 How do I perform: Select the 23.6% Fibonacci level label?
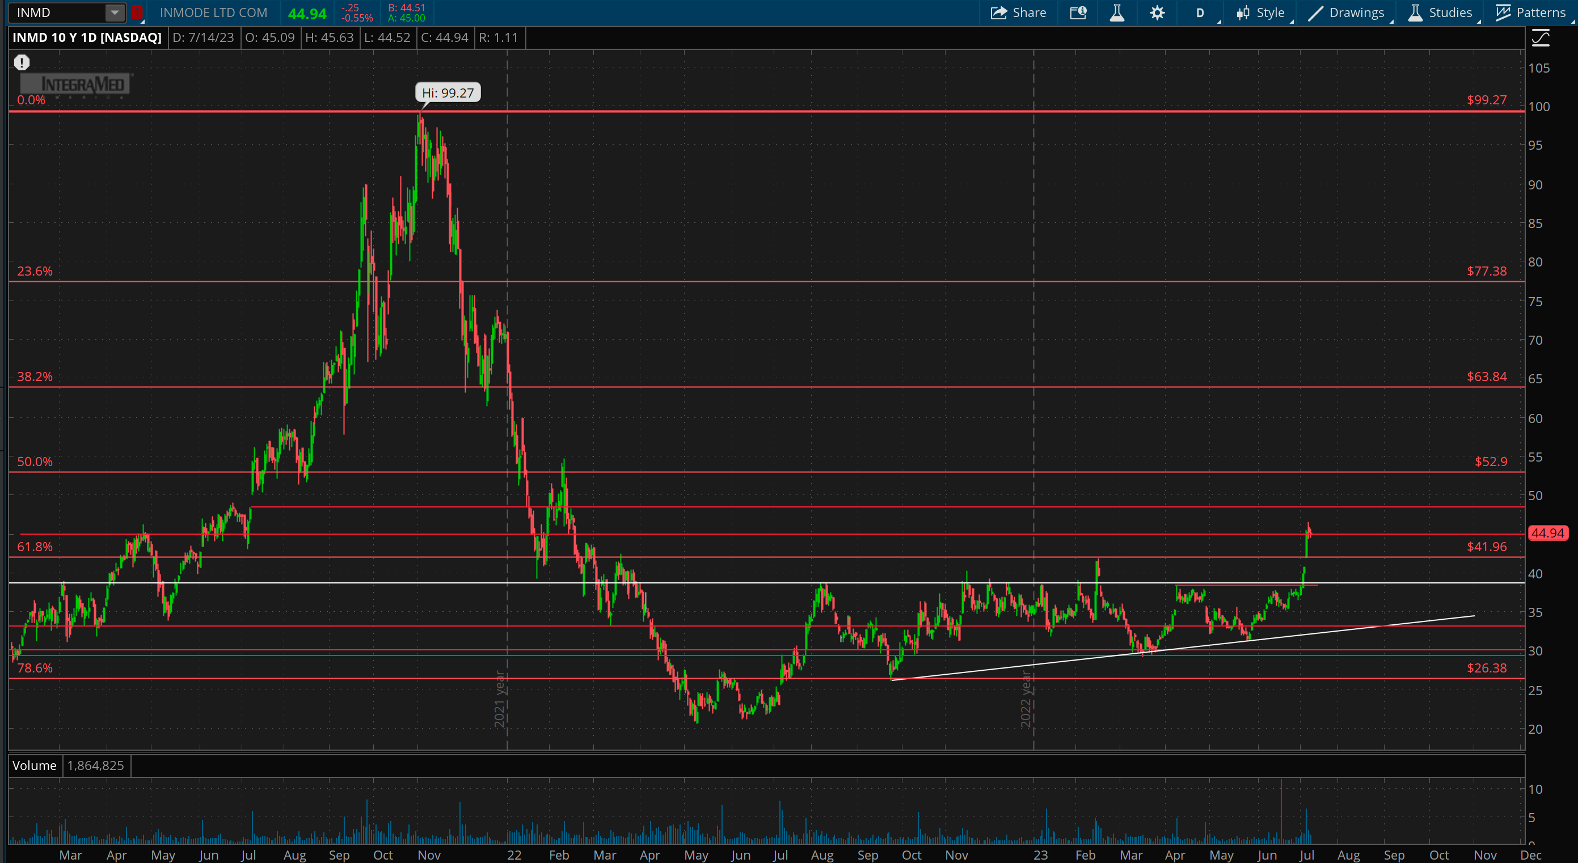pyautogui.click(x=35, y=270)
